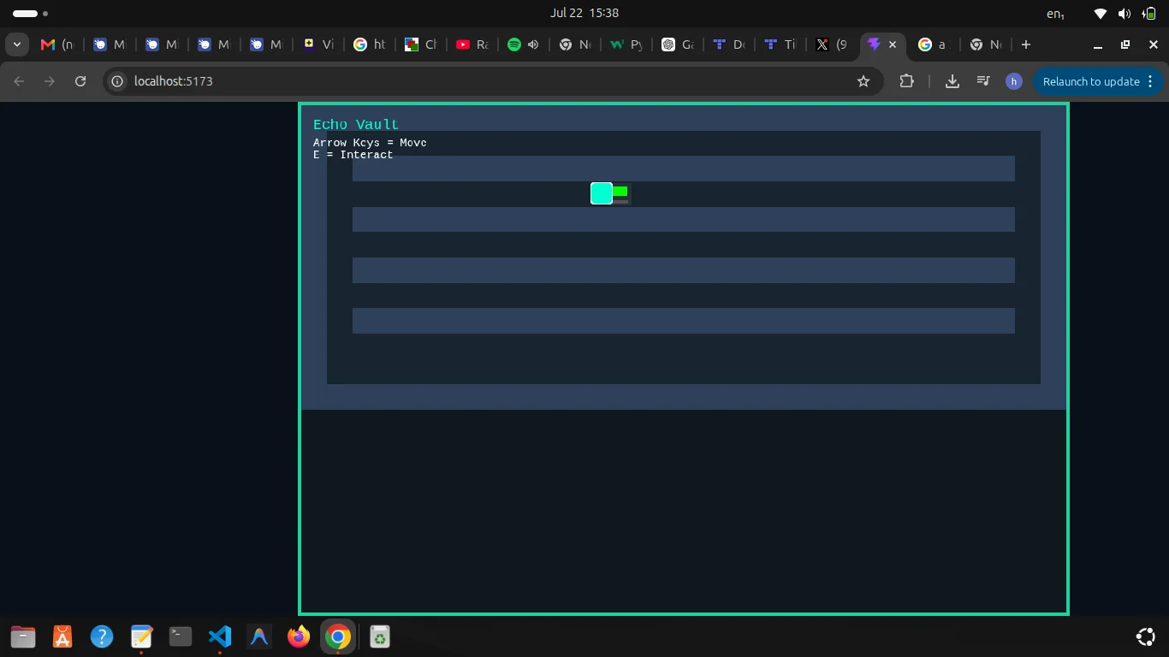Viewport: 1169px width, 657px height.
Task: Open the Chrome extensions menu
Action: pos(906,81)
